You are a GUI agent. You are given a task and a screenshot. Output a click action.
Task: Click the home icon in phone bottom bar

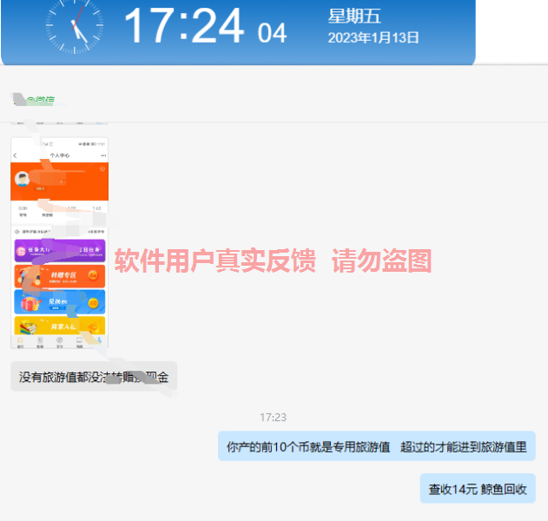tap(20, 342)
